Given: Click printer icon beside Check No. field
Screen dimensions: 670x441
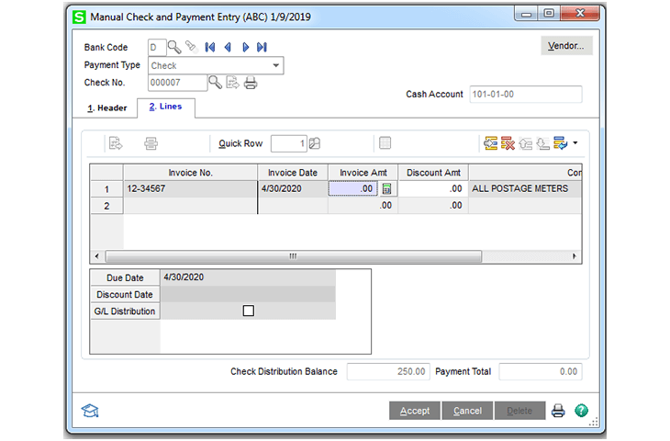Looking at the screenshot, I should pos(250,83).
